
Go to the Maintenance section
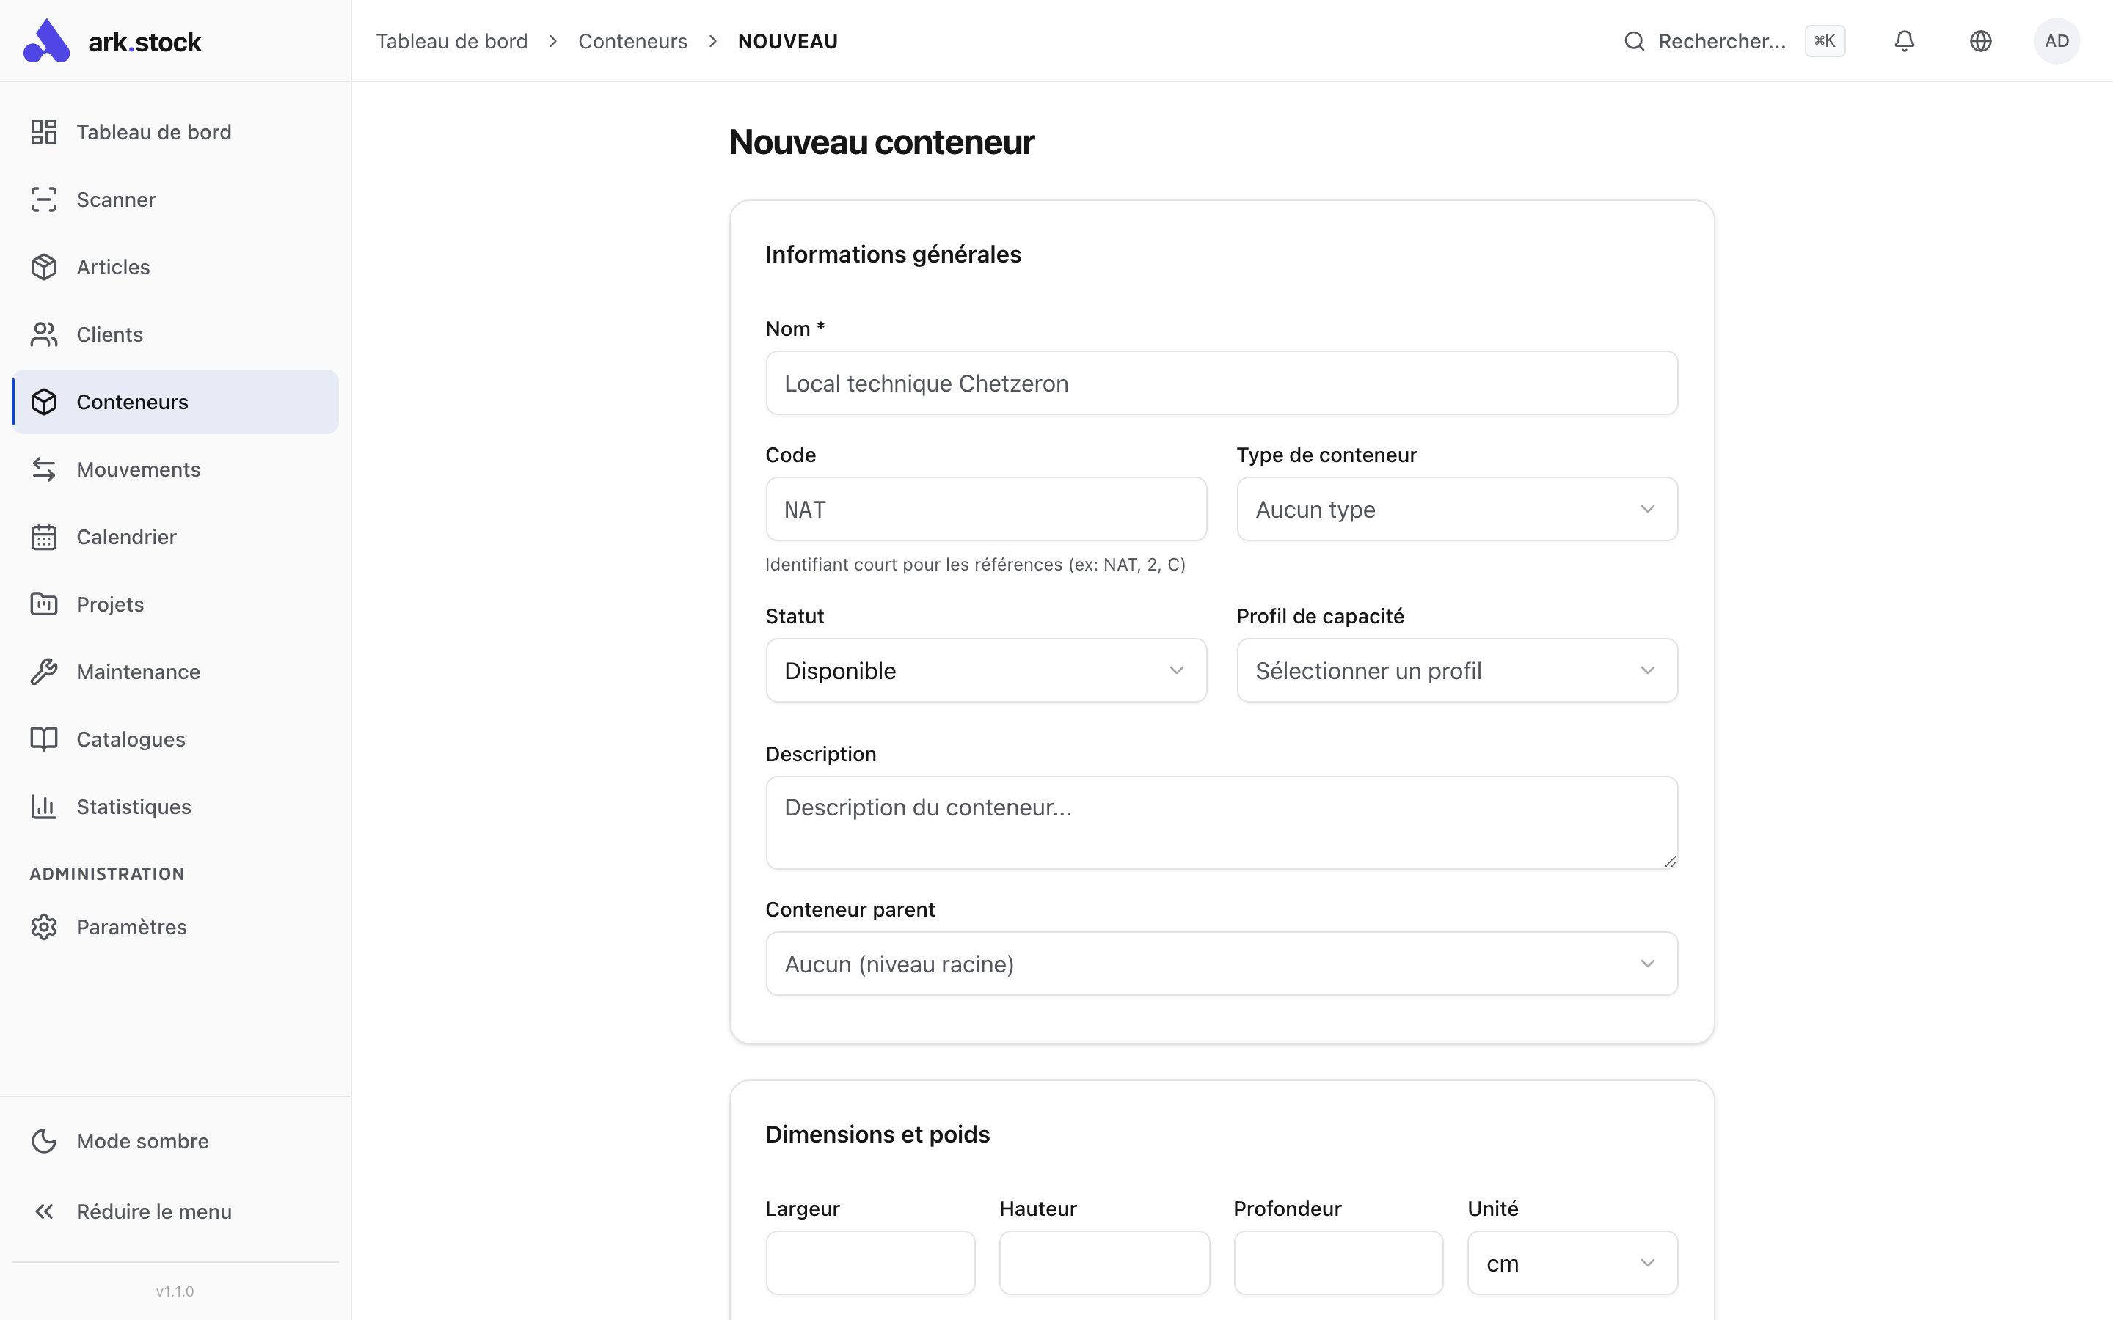point(138,671)
